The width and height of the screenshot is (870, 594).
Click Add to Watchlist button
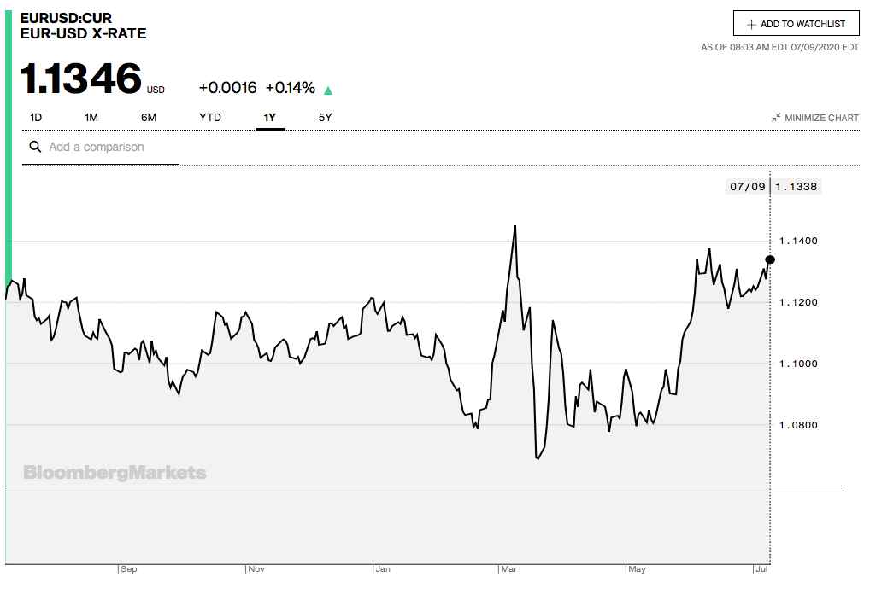(x=797, y=24)
